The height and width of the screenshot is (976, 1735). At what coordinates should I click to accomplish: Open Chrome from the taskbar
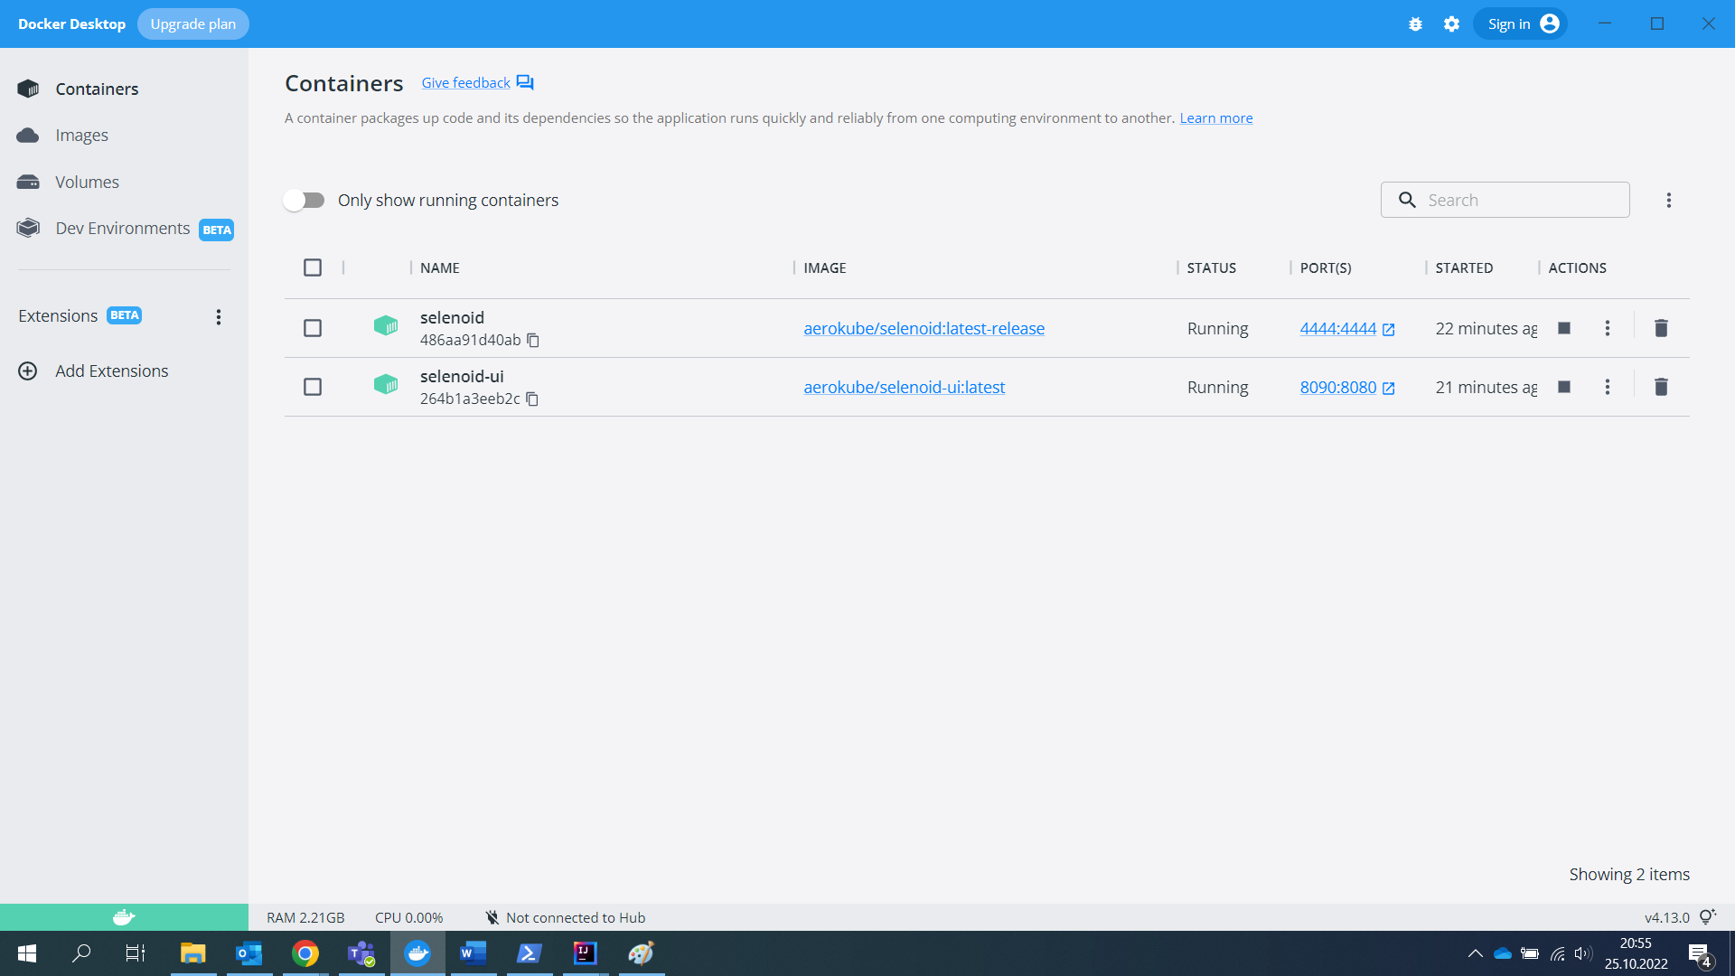(305, 953)
